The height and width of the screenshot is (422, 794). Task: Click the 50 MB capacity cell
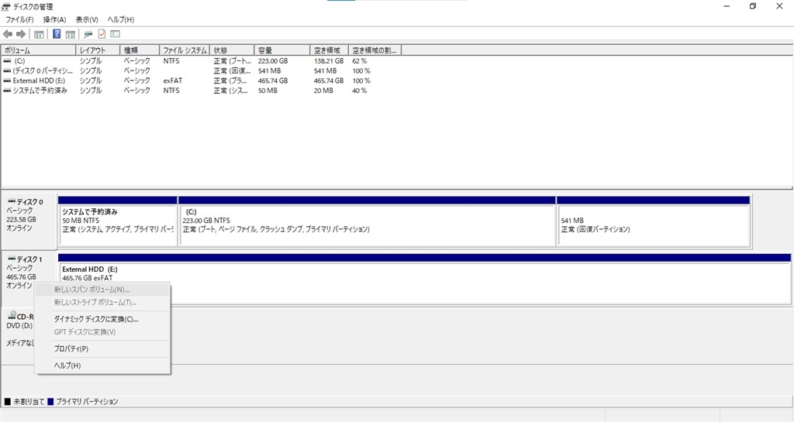tap(268, 91)
